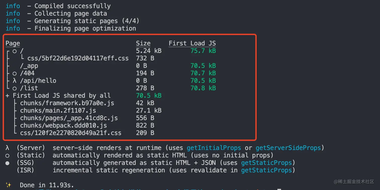
Task: Select the 556 B size value
Action: pos(145,118)
